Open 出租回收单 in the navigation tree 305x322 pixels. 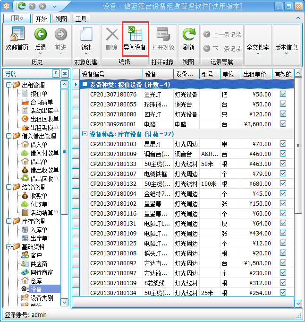(x=44, y=119)
